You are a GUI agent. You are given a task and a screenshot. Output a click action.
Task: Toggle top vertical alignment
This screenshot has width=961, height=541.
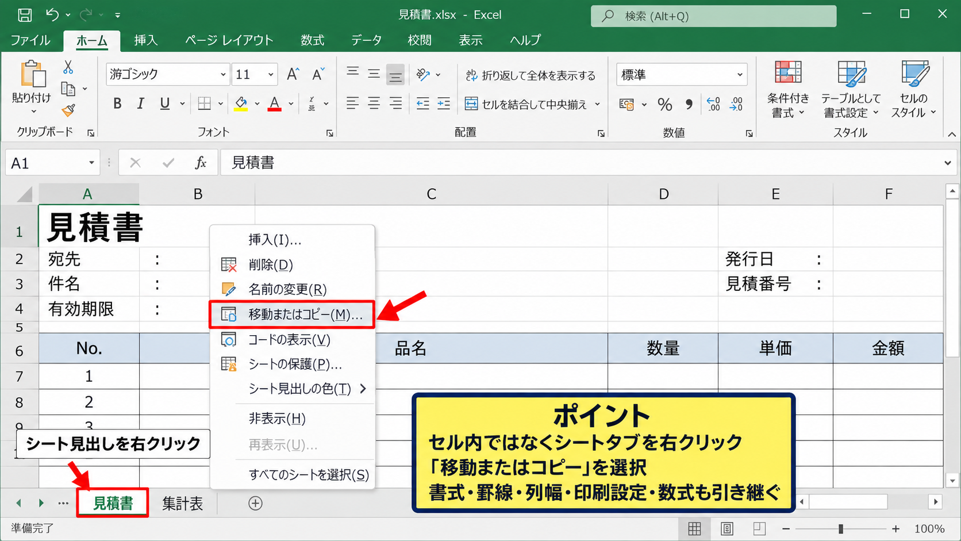[352, 73]
